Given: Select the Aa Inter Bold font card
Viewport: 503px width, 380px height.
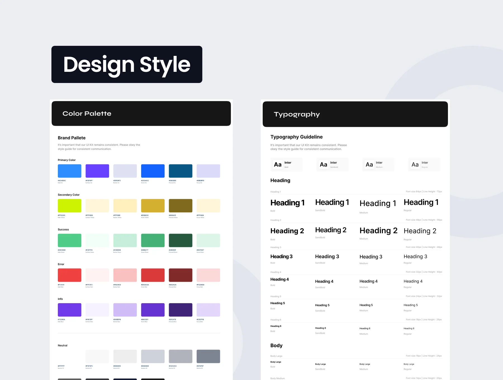Looking at the screenshot, I should [287, 165].
